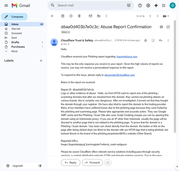Show side panel chevron
This screenshot has width=179, height=171.
click(x=177, y=166)
